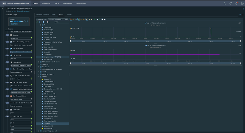Click the left range handle of Co-stop chart
This screenshot has height=133, width=245.
click(70, 41)
